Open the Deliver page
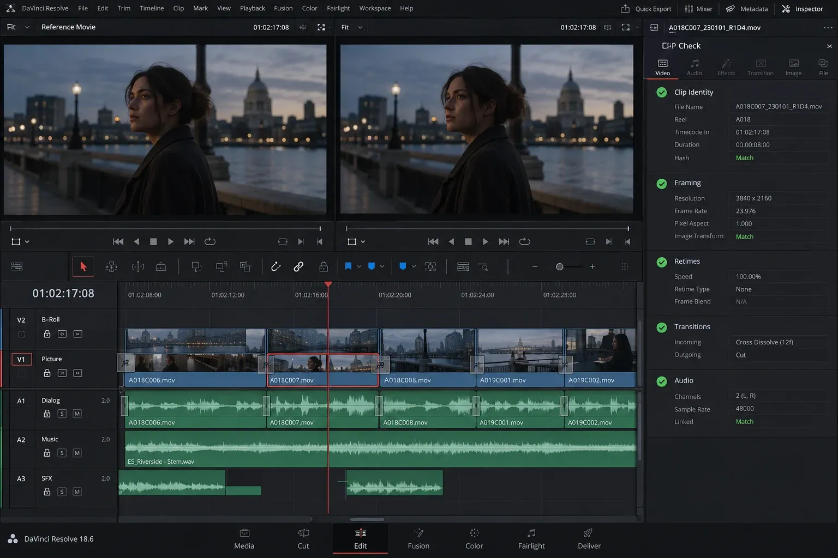Image resolution: width=838 pixels, height=558 pixels. click(589, 538)
